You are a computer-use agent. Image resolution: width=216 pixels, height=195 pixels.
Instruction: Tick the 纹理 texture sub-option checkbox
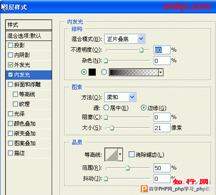pyautogui.click(x=15, y=104)
